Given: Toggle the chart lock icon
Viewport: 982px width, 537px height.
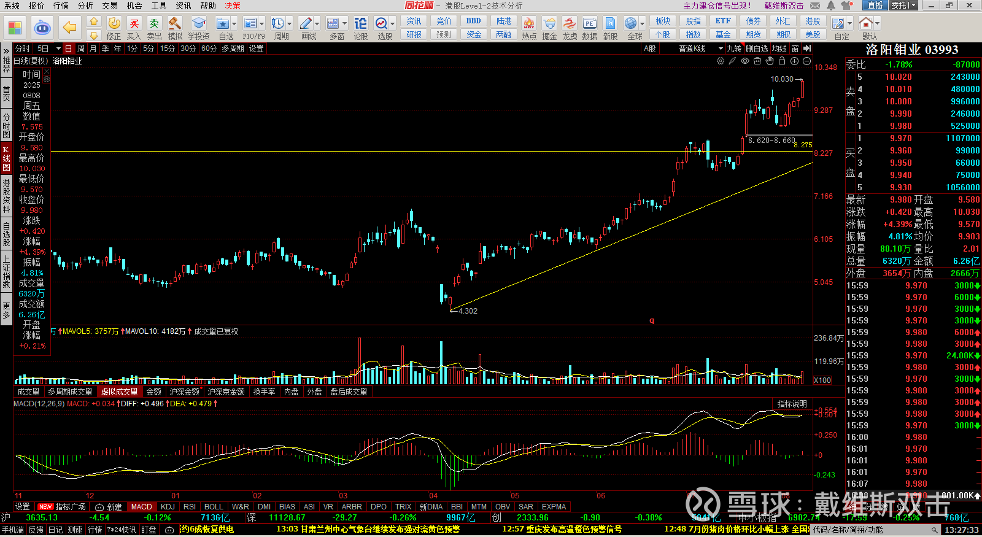Looking at the screenshot, I should tap(781, 61).
